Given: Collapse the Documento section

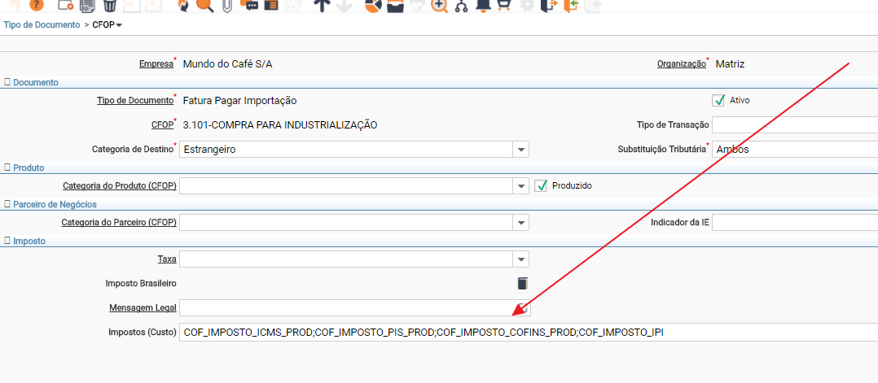Looking at the screenshot, I should 7,82.
